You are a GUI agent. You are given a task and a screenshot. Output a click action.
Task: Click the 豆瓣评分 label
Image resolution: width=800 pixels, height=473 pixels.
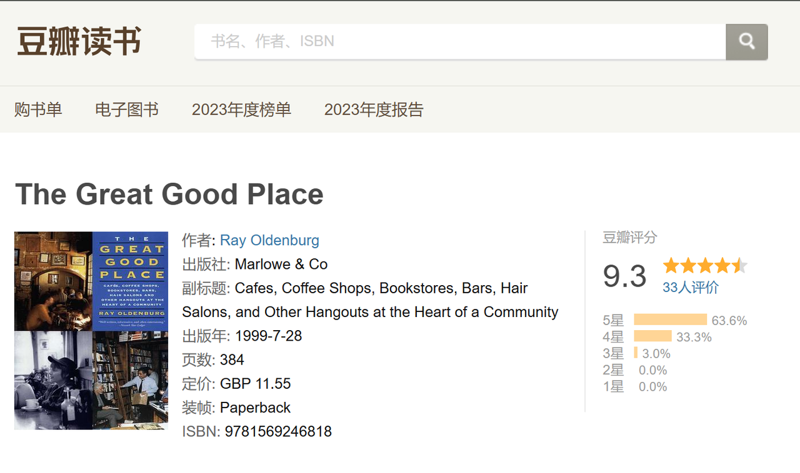click(x=630, y=238)
